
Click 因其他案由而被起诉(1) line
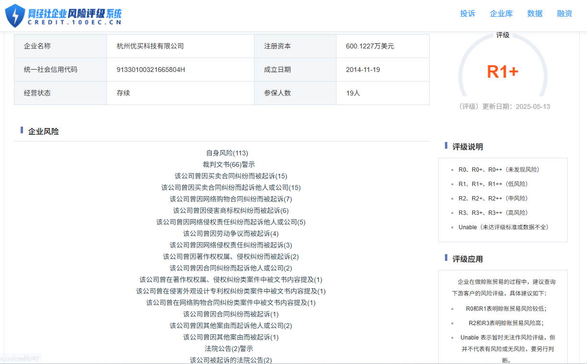tap(231, 337)
